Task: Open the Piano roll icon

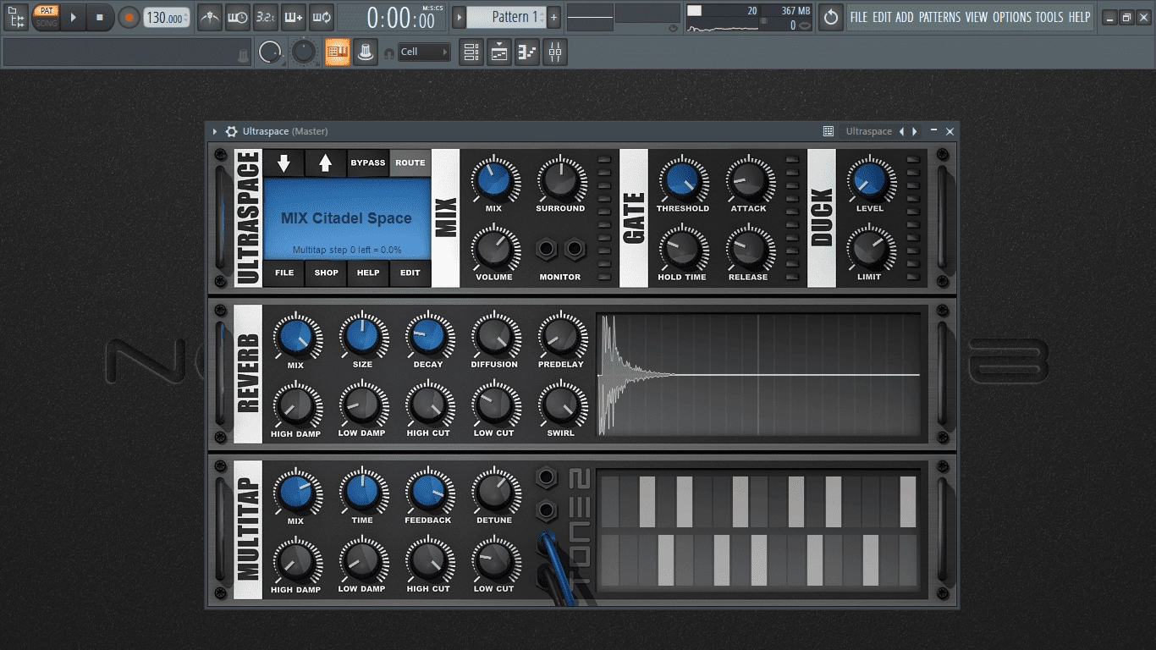Action: (527, 52)
